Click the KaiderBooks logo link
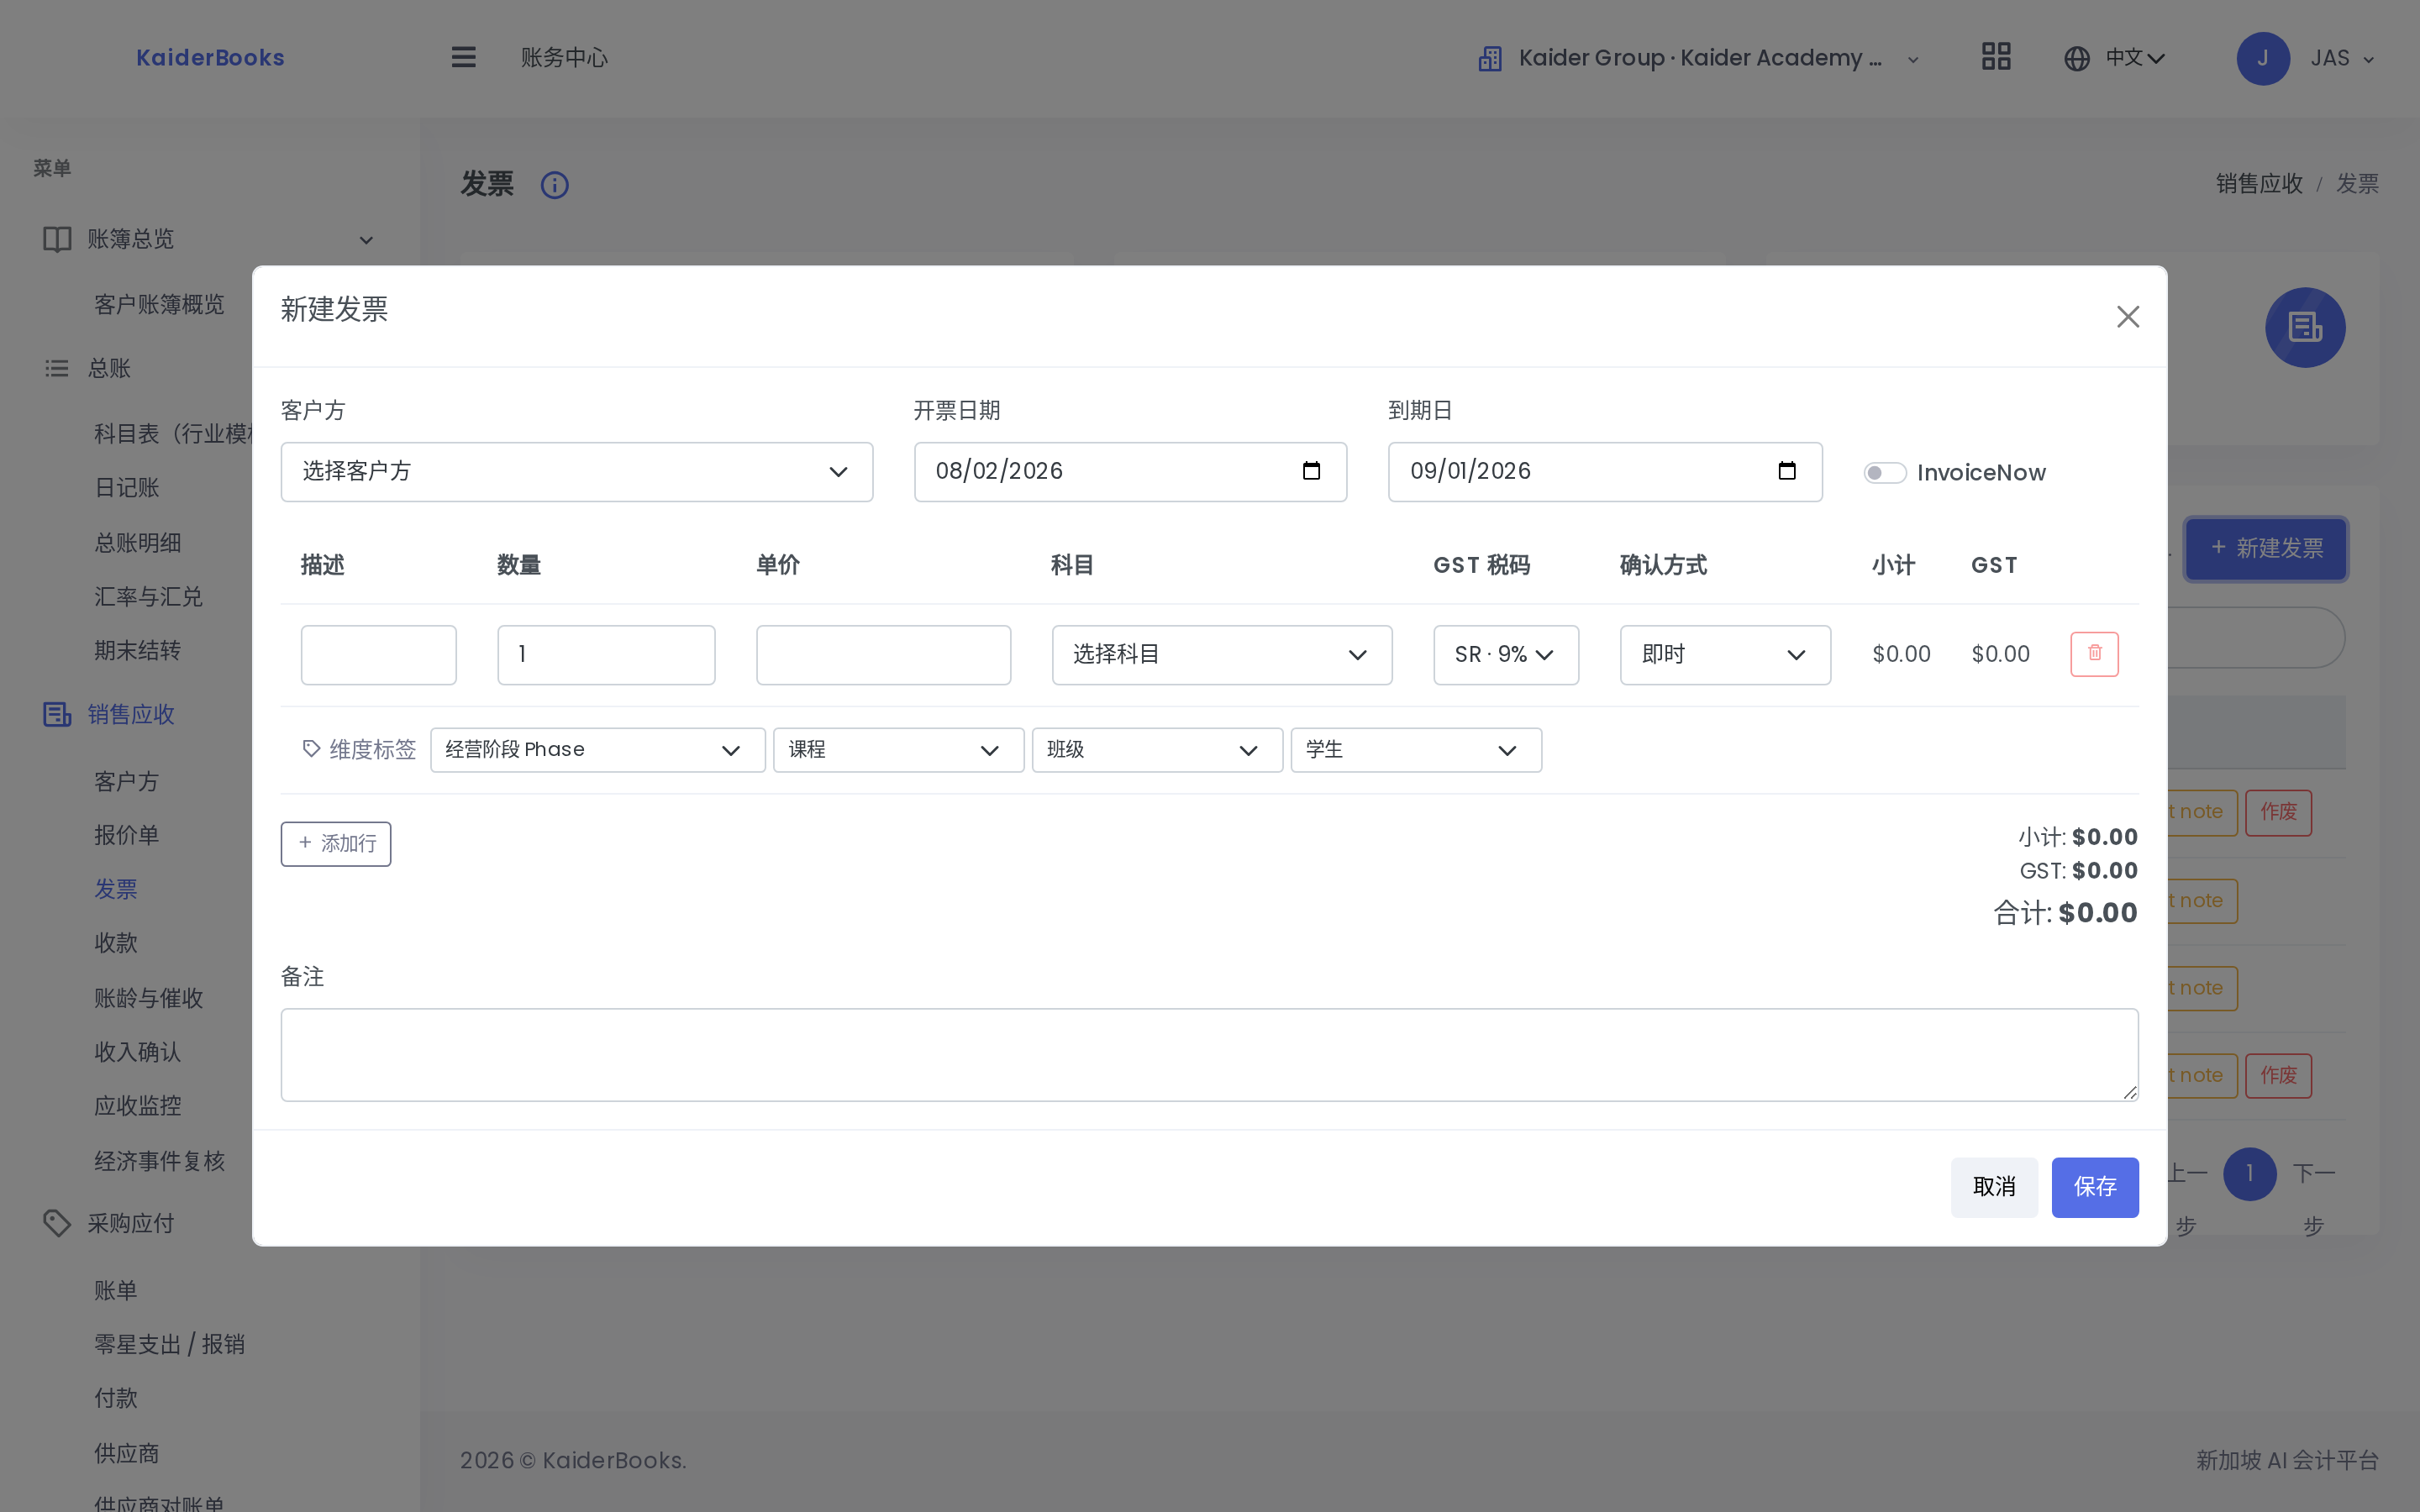 210,58
